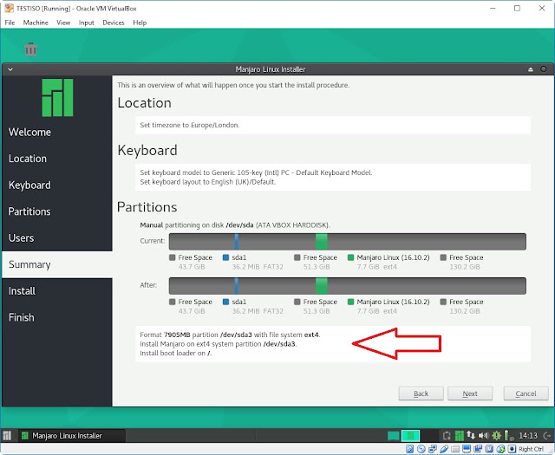The image size is (555, 455).
Task: Open the installer window menu chevron
Action: 10,69
